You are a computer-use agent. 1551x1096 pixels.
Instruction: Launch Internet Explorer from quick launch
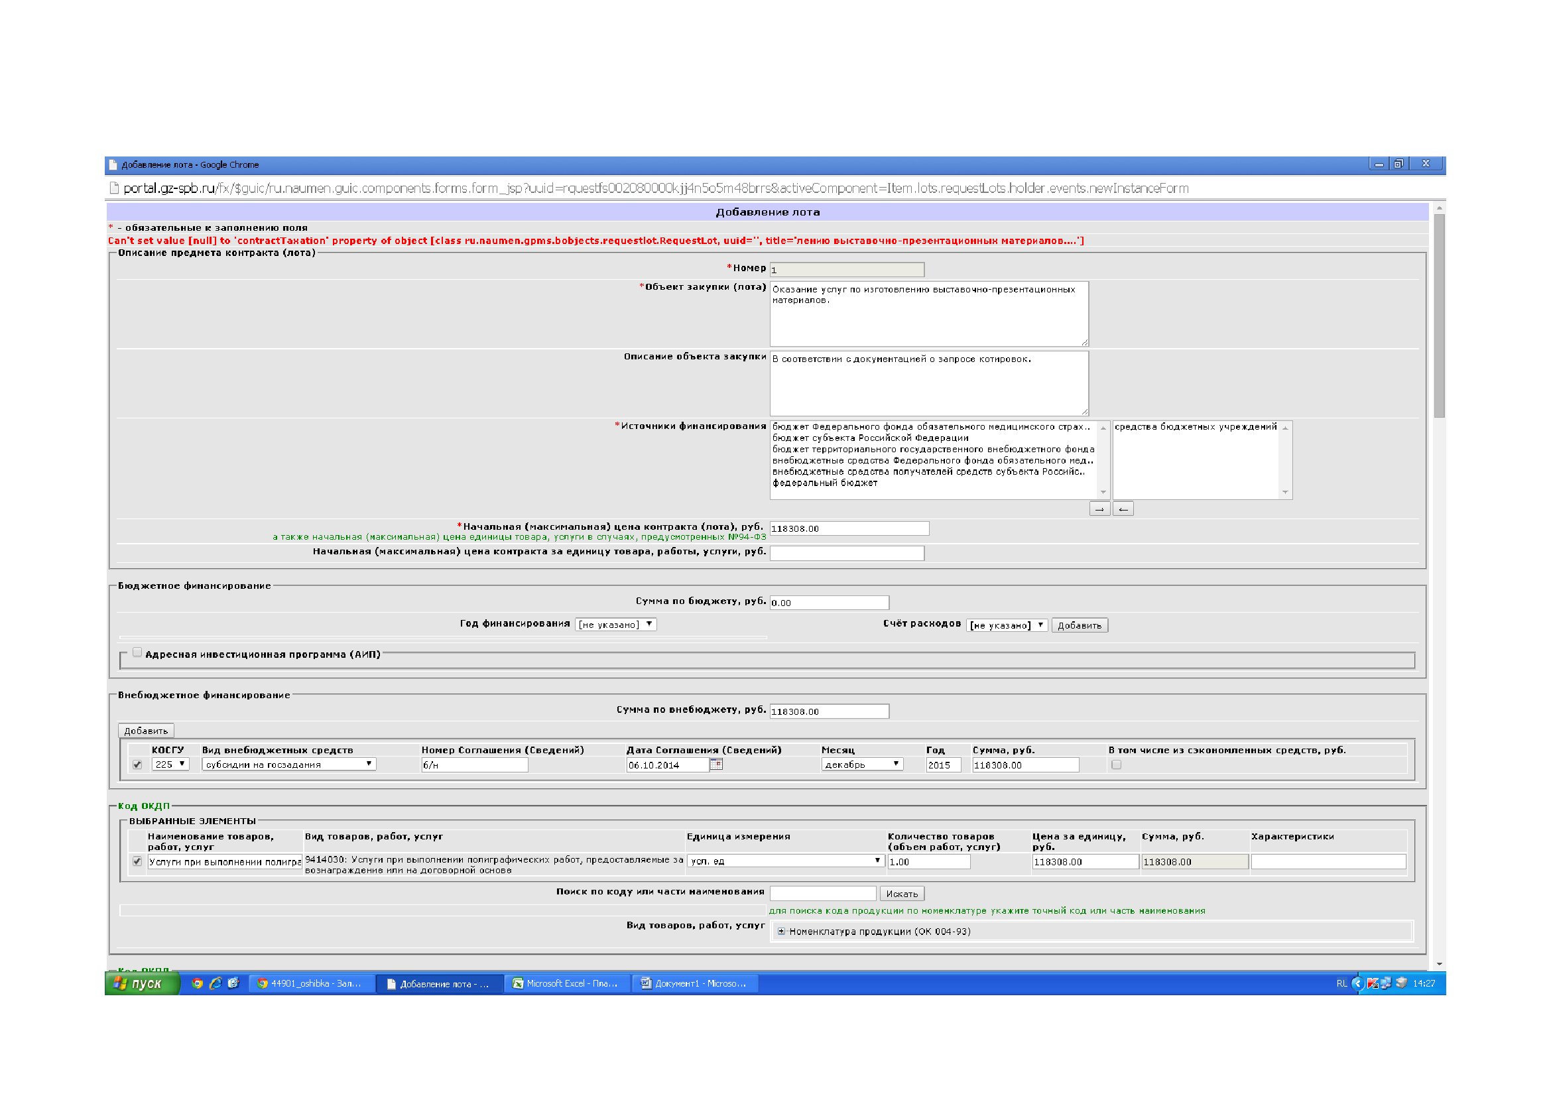click(216, 984)
